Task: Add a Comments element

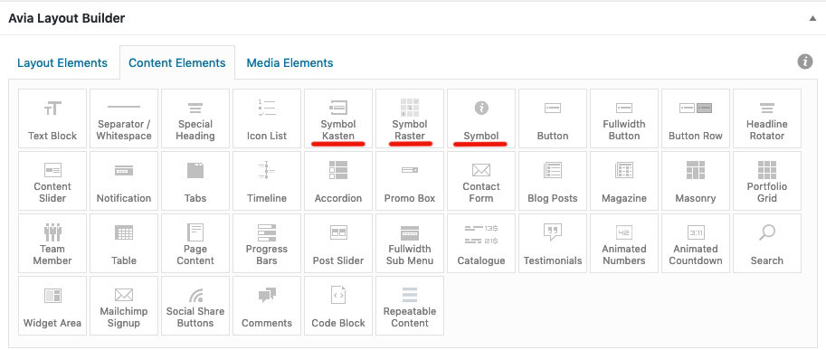Action: 267,306
